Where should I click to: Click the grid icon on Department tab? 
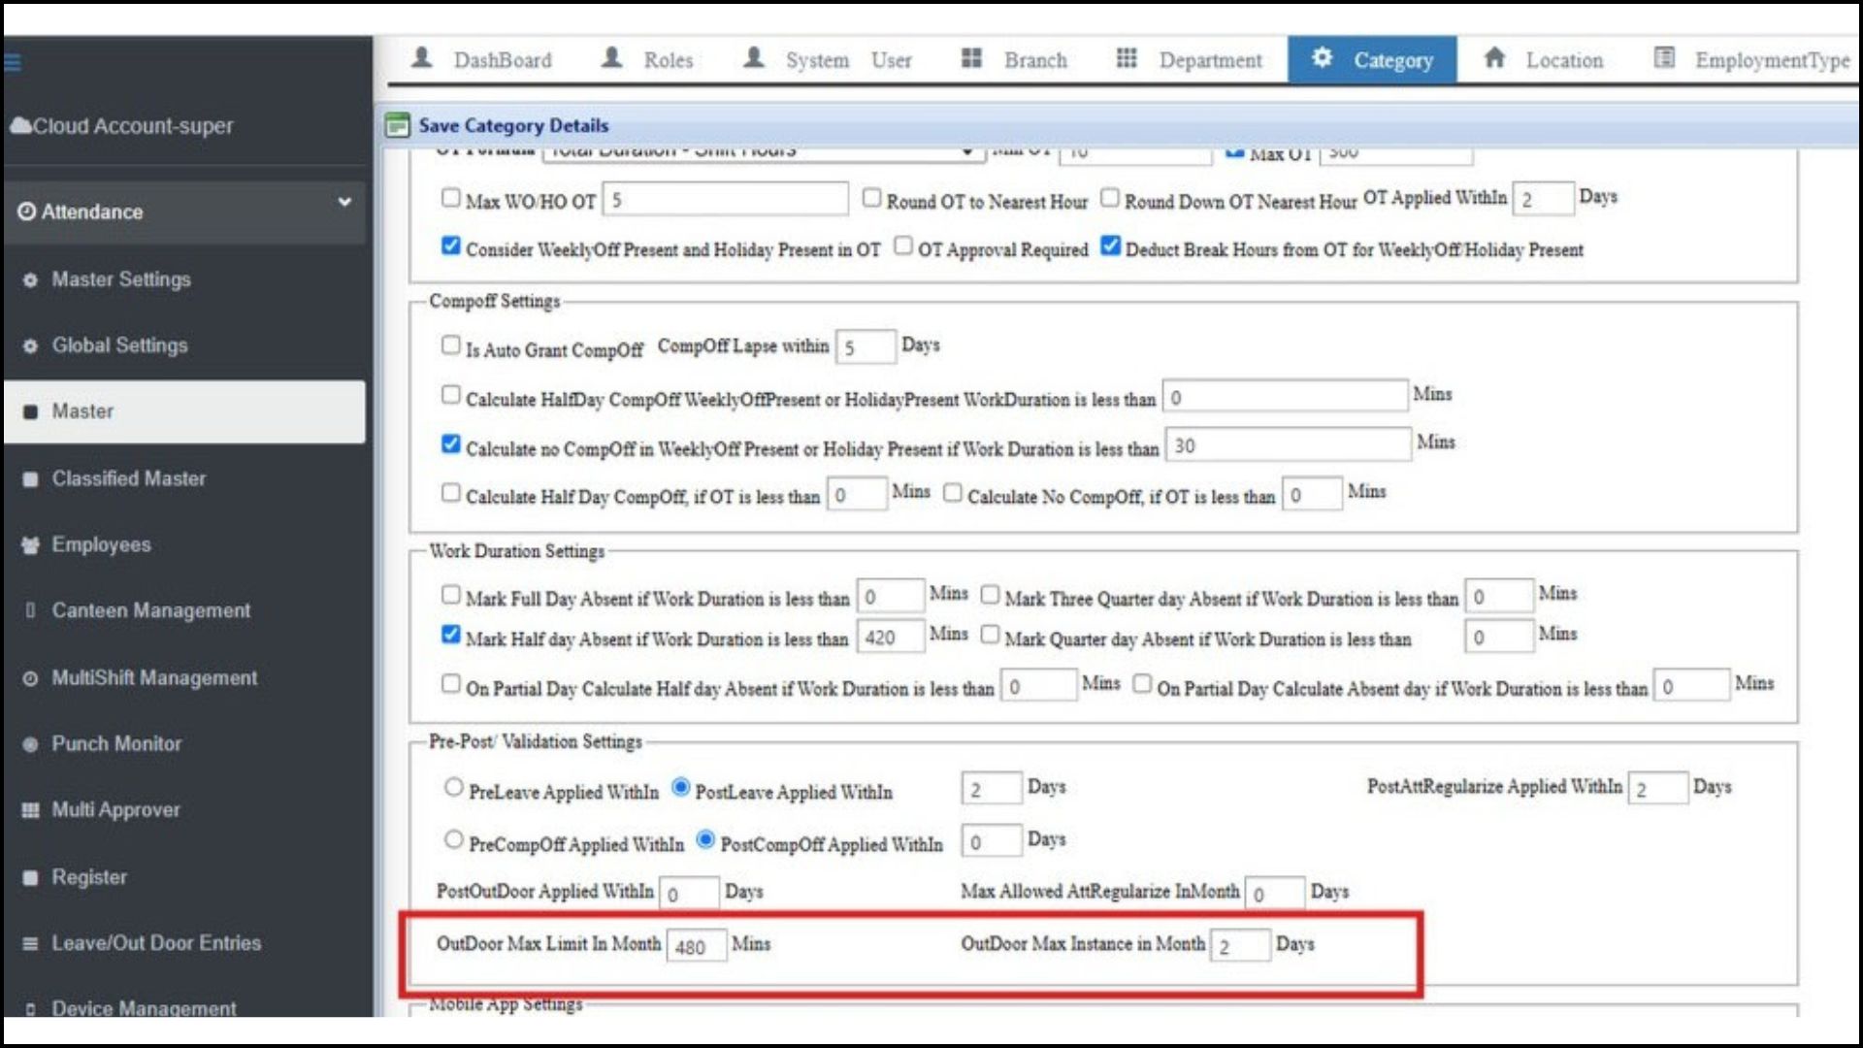pyautogui.click(x=1127, y=57)
